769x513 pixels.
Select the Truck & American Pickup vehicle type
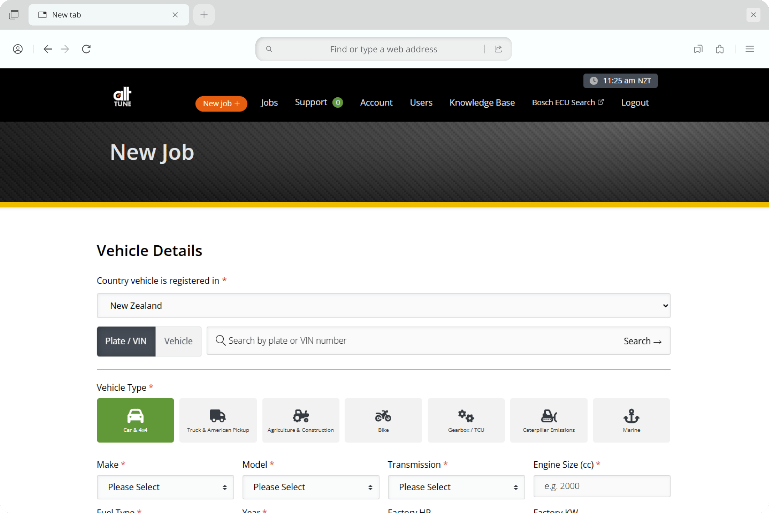218,420
